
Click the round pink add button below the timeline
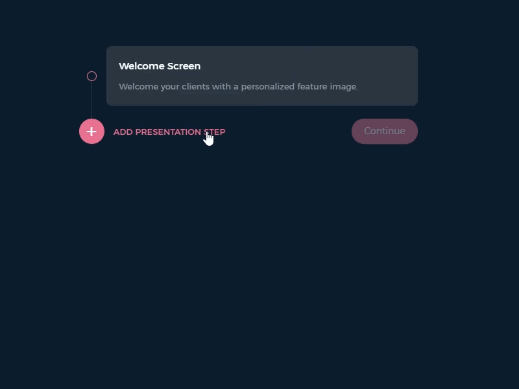pos(91,132)
